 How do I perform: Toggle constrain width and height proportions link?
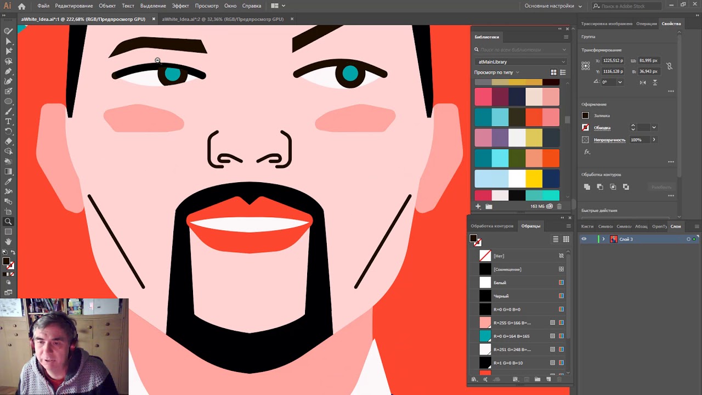point(669,66)
